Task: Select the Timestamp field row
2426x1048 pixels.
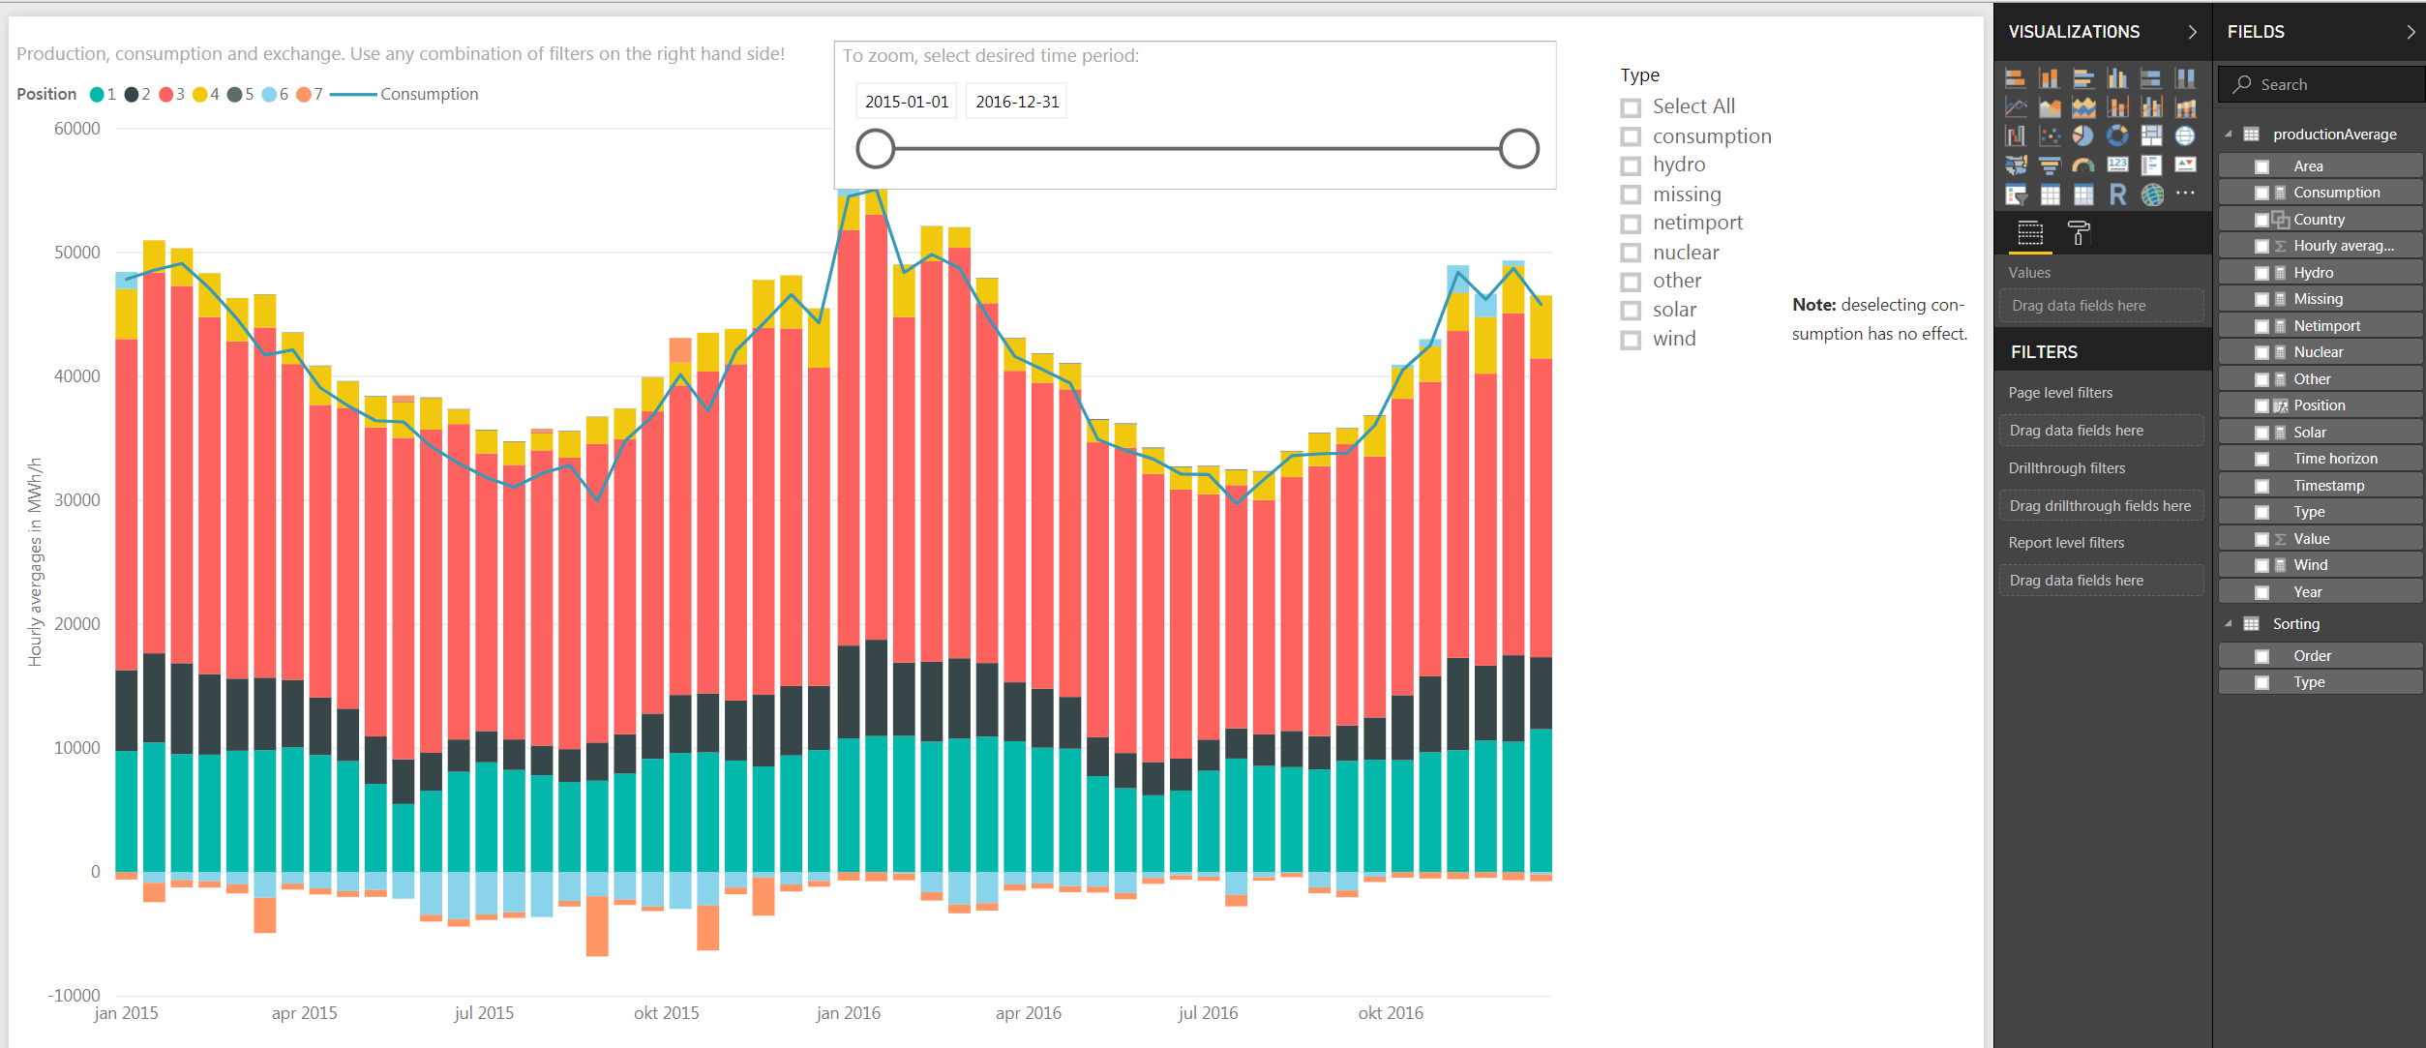Action: pos(2321,486)
